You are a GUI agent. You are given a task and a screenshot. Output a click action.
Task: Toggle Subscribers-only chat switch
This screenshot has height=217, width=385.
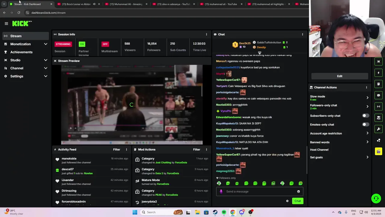[365, 116]
